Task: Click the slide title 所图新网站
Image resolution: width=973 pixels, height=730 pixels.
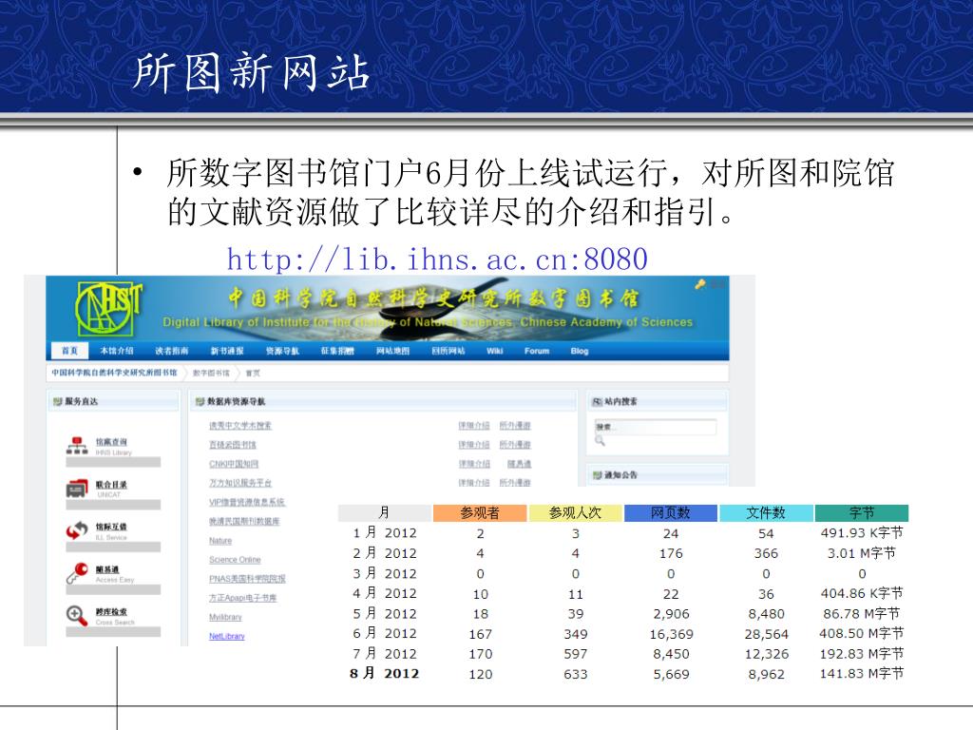Action: pos(251,72)
